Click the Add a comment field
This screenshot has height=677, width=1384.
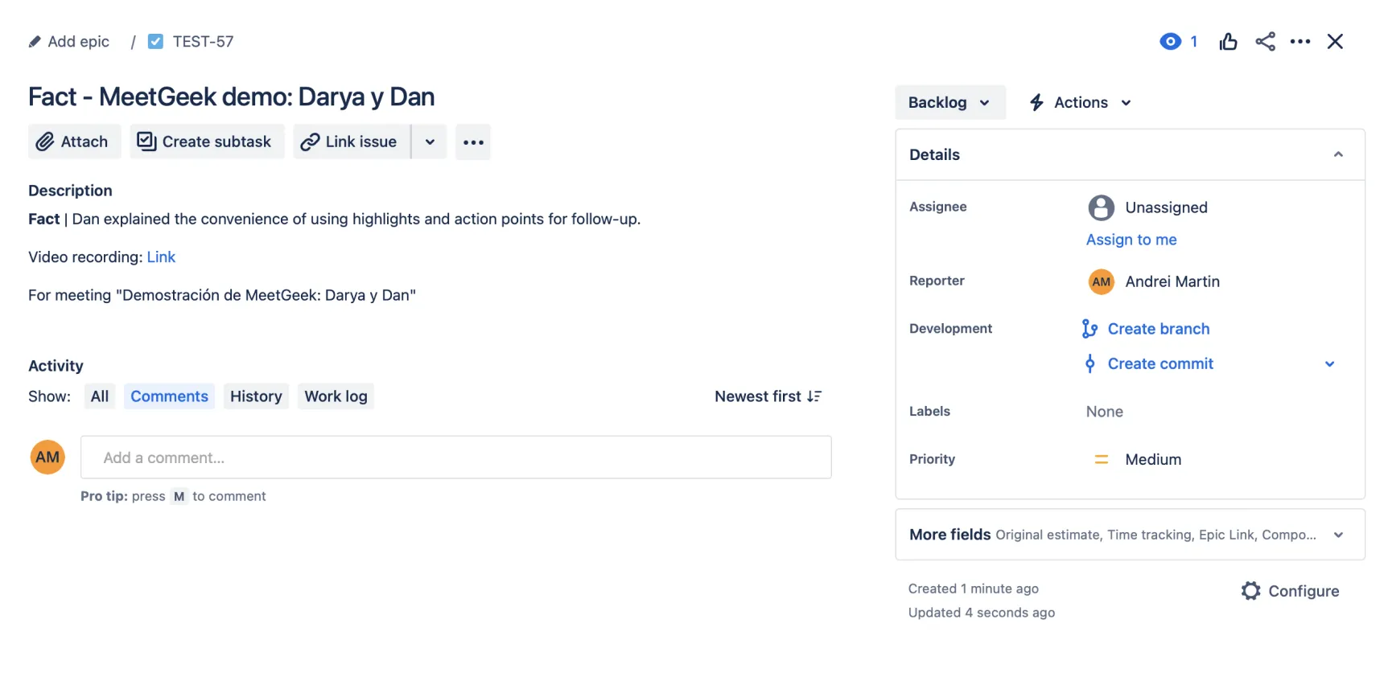pos(456,457)
